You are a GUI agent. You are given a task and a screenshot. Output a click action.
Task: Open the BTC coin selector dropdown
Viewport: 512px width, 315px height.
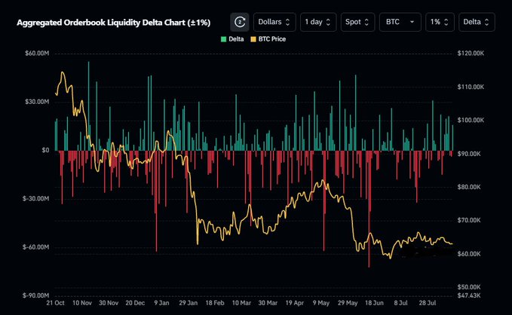400,22
